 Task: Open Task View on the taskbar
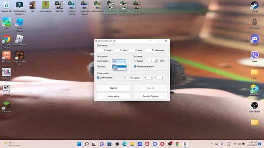click(x=94, y=144)
